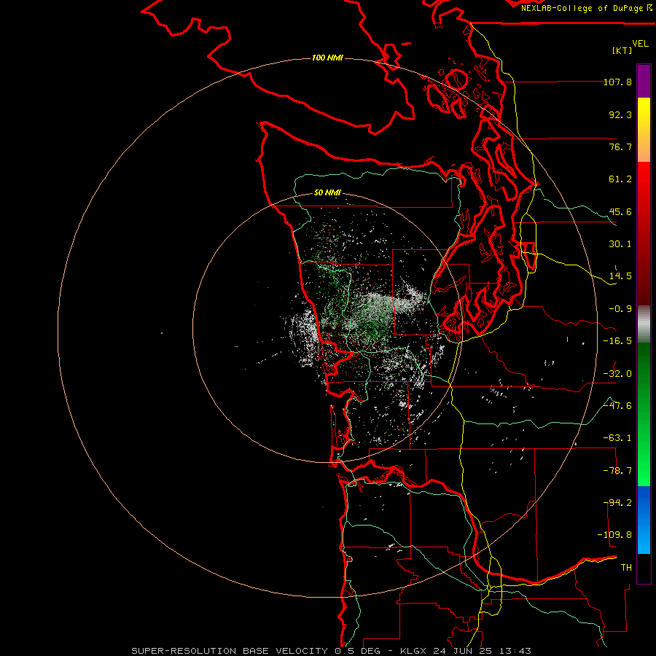Click the -32.0 velocity scale value
Image resolution: width=656 pixels, height=656 pixels.
tap(617, 374)
